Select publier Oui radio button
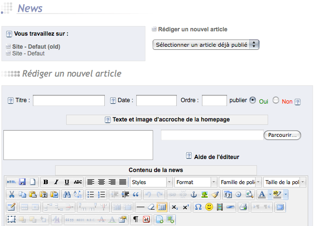 pos(253,100)
